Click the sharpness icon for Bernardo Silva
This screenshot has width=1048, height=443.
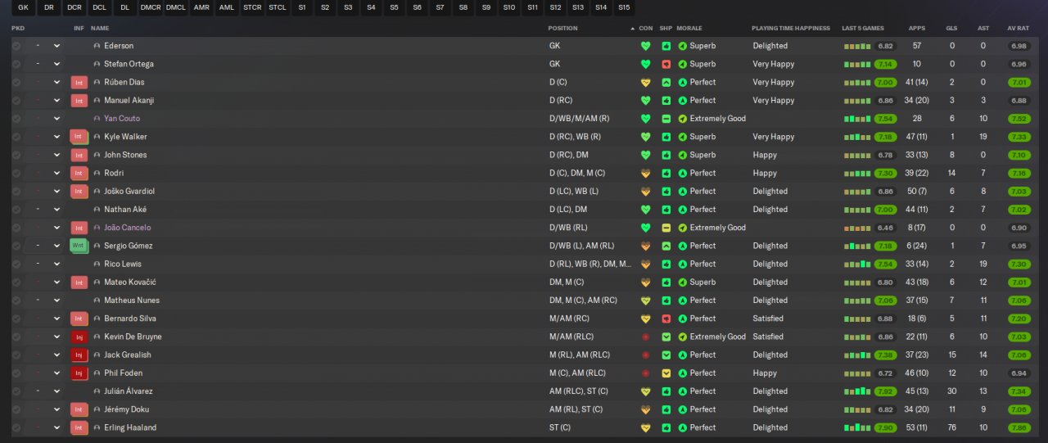click(666, 319)
